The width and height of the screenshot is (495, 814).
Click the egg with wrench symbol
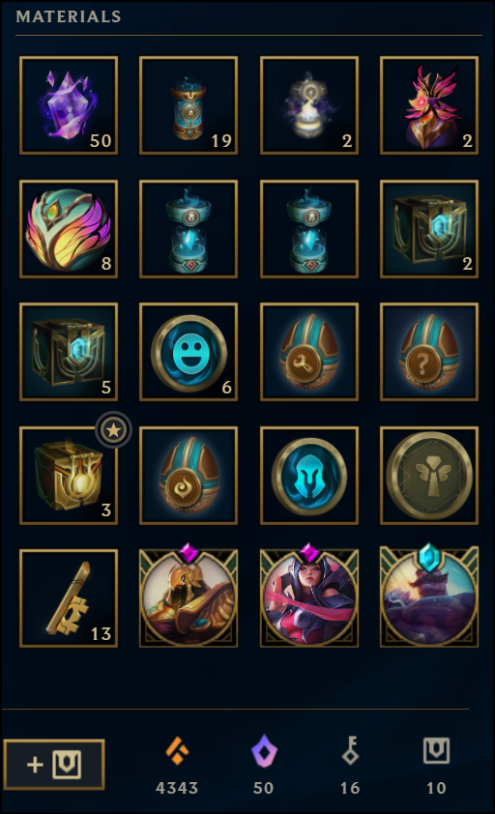pyautogui.click(x=309, y=352)
